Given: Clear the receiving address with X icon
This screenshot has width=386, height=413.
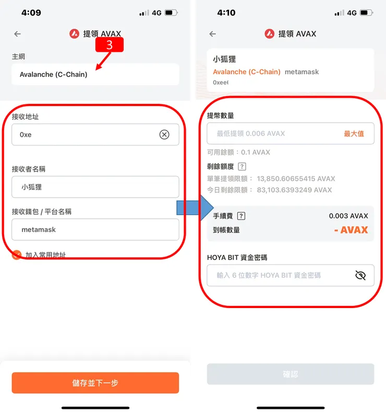Looking at the screenshot, I should click(164, 135).
